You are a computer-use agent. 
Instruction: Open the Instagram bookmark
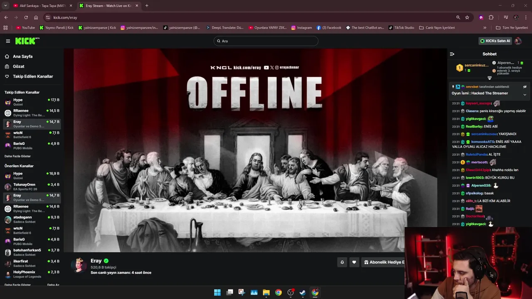pyautogui.click(x=301, y=28)
